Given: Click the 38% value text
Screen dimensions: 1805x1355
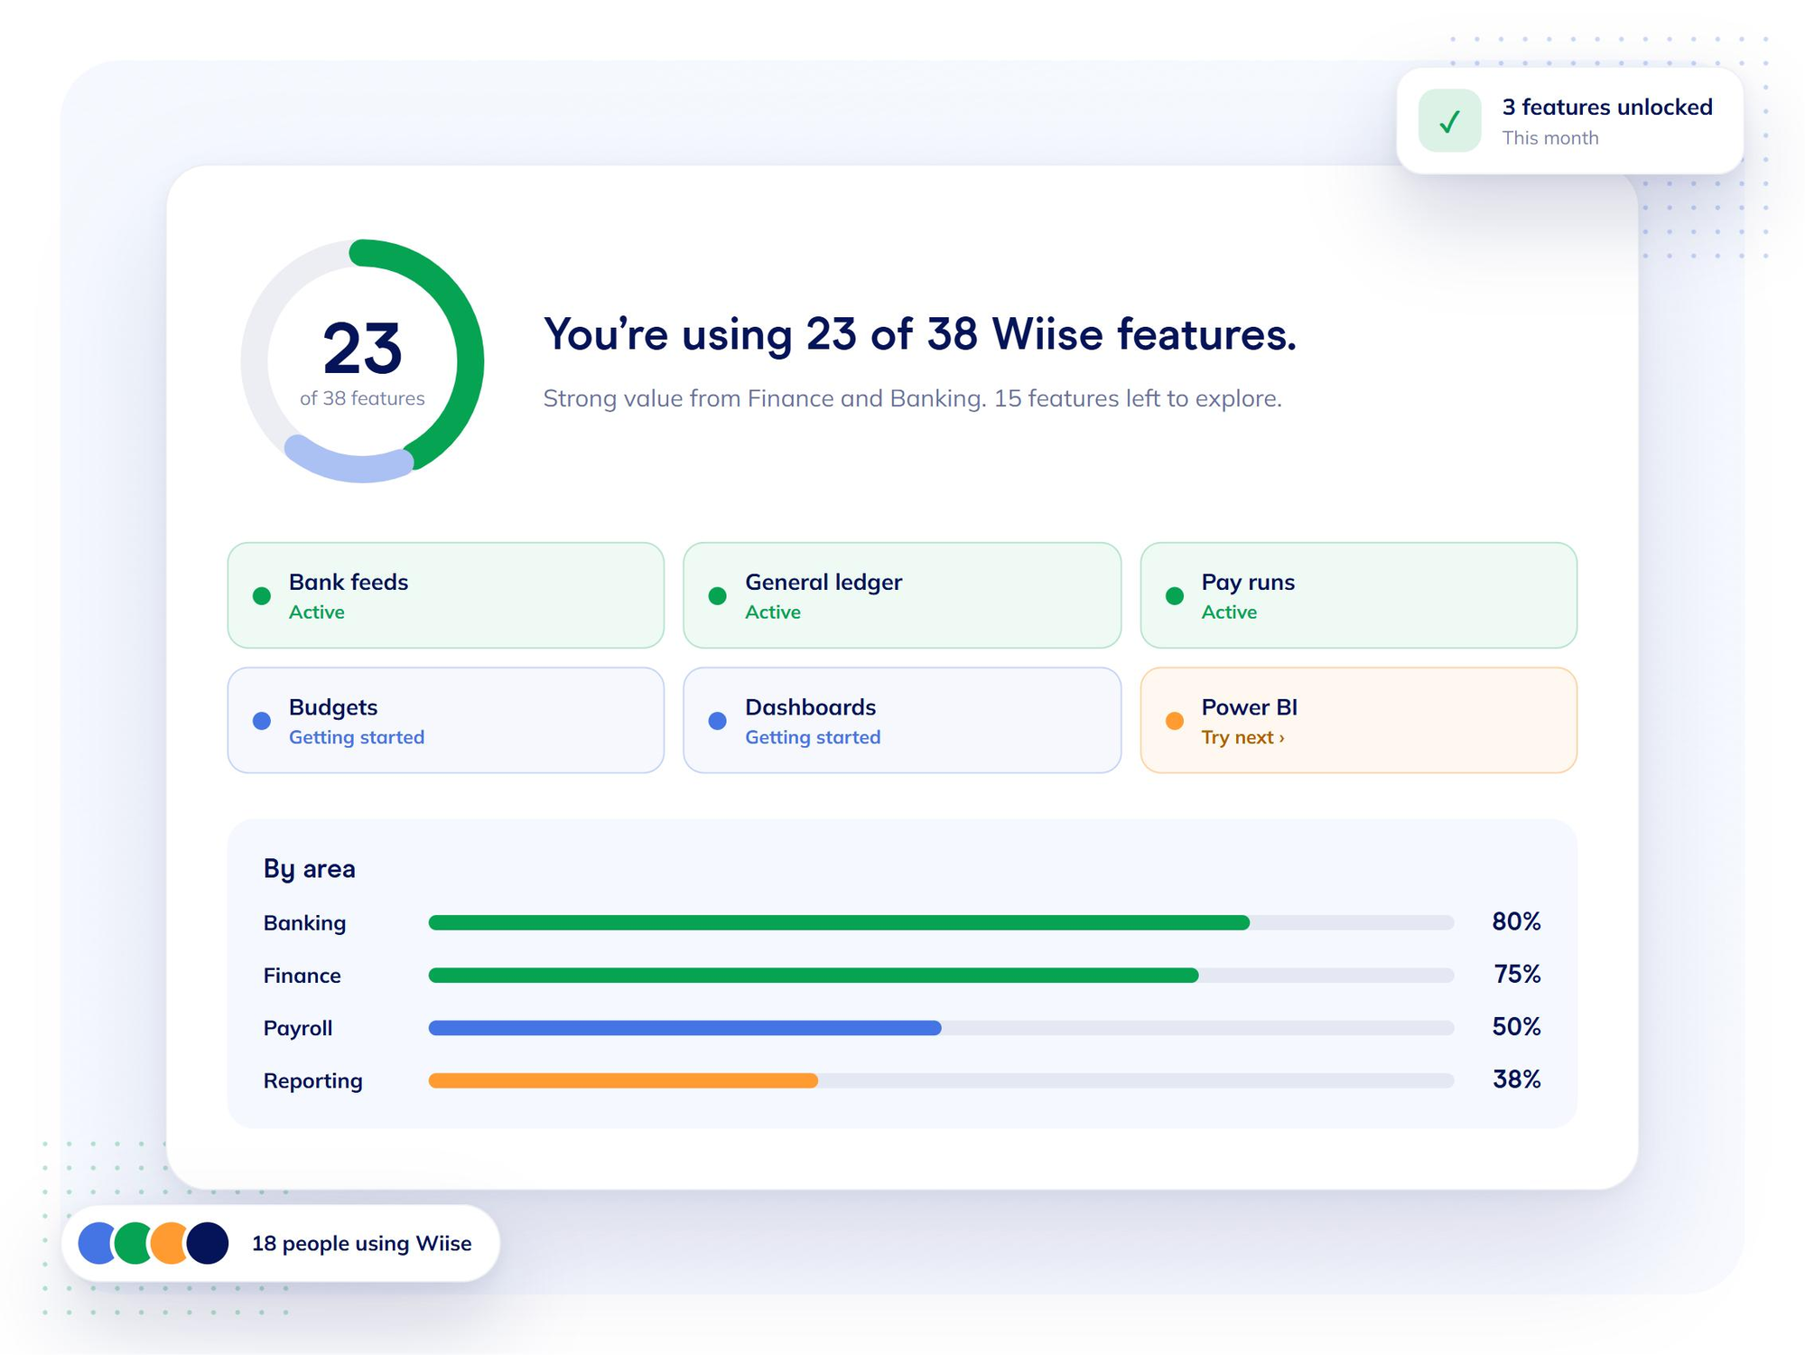Looking at the screenshot, I should (x=1516, y=1079).
